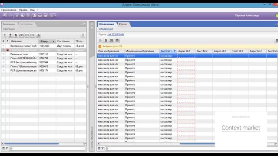Click the grid view icon in ads toolbar
278x156 pixels.
coord(117,41)
